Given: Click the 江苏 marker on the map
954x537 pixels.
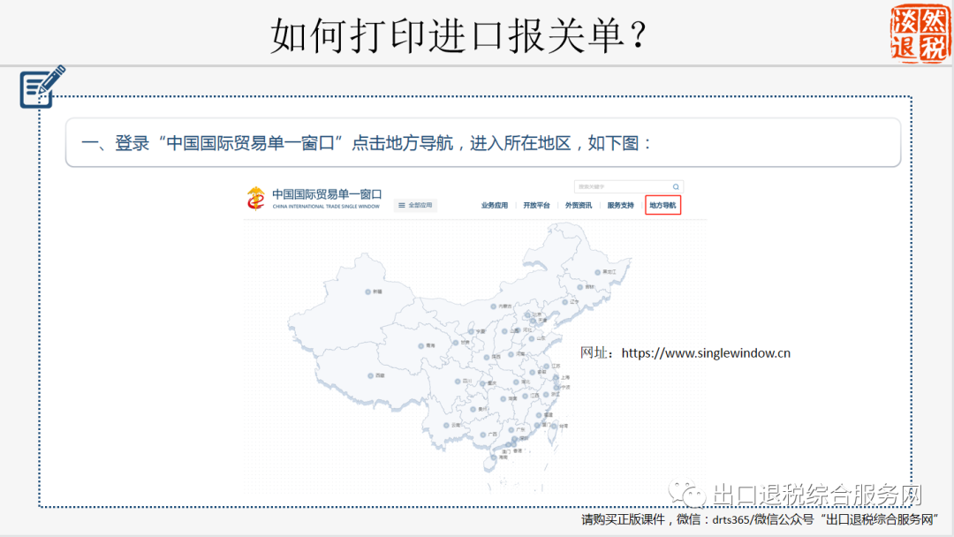Looking at the screenshot, I should pos(547,367).
